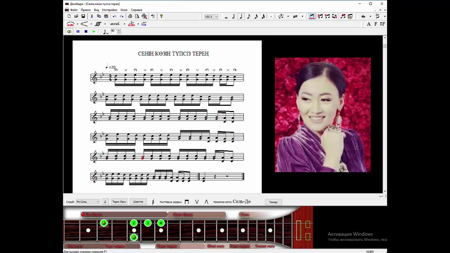Toggle paragraph marks (¶) icon
Viewport: 450px width, 253px height.
[x=153, y=16]
